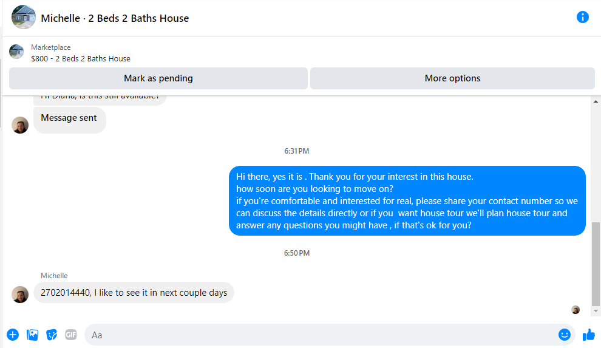Click the avatar next to Message sent
This screenshot has height=348, width=601.
point(20,125)
